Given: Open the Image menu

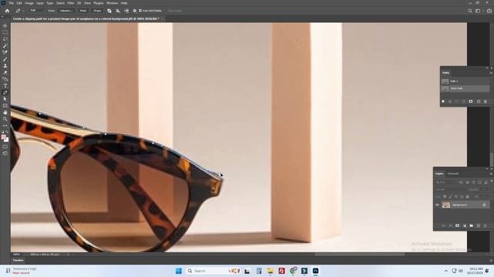Looking at the screenshot, I should click(29, 3).
